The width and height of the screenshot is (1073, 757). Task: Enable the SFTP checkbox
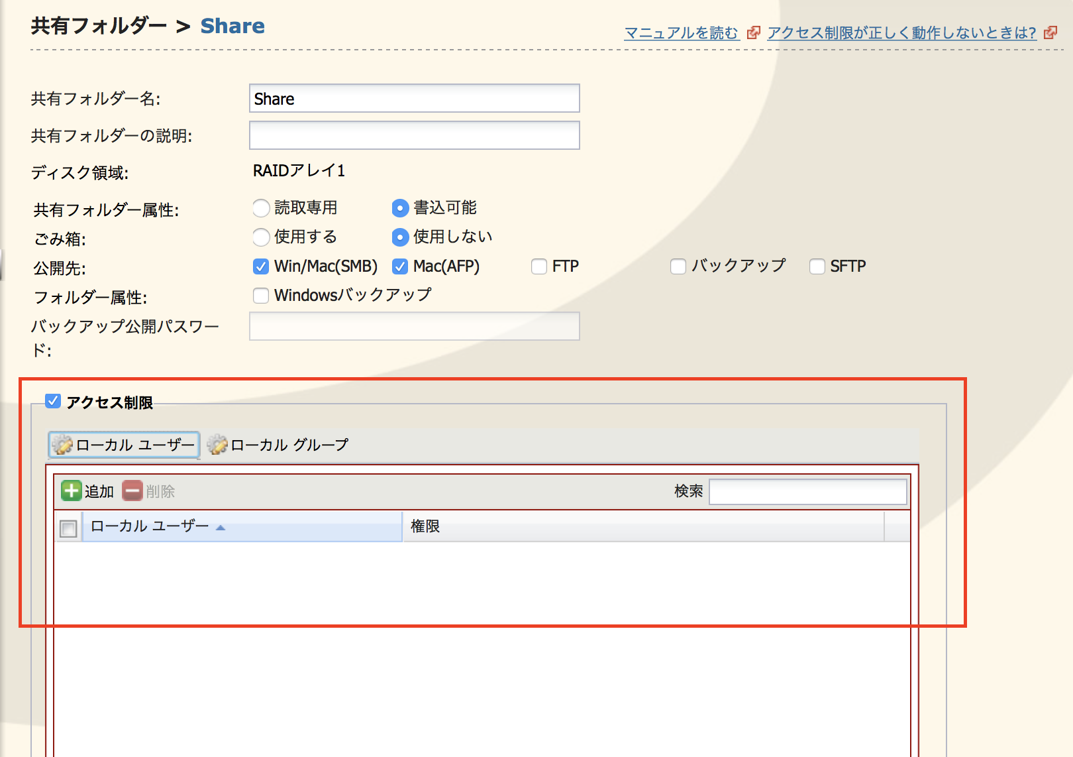click(817, 266)
